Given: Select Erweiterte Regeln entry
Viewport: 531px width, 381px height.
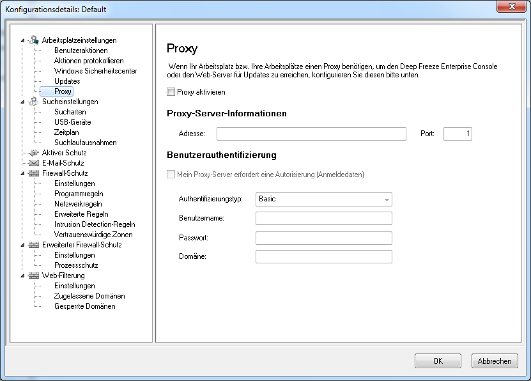Looking at the screenshot, I should tap(81, 214).
